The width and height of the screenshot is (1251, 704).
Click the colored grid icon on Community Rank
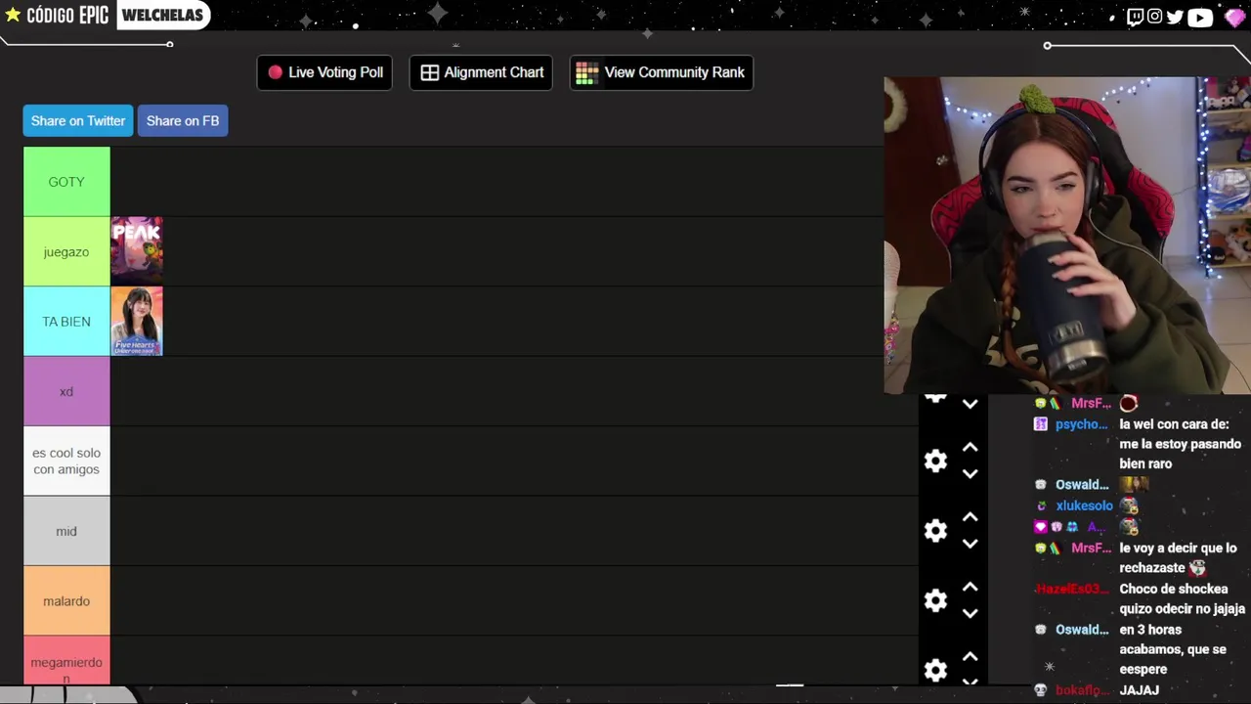[x=586, y=73]
